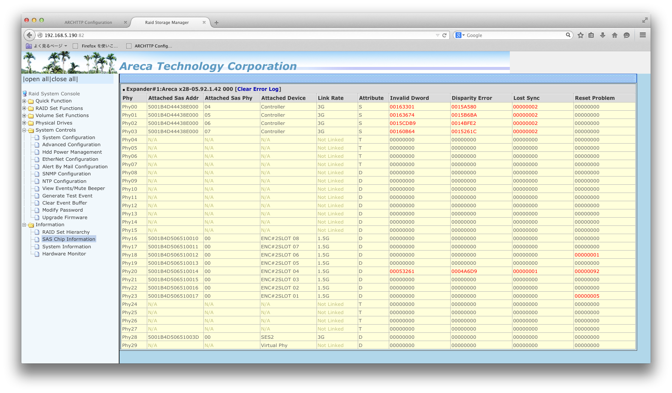
Task: Select Generate Test Event
Action: [x=67, y=196]
